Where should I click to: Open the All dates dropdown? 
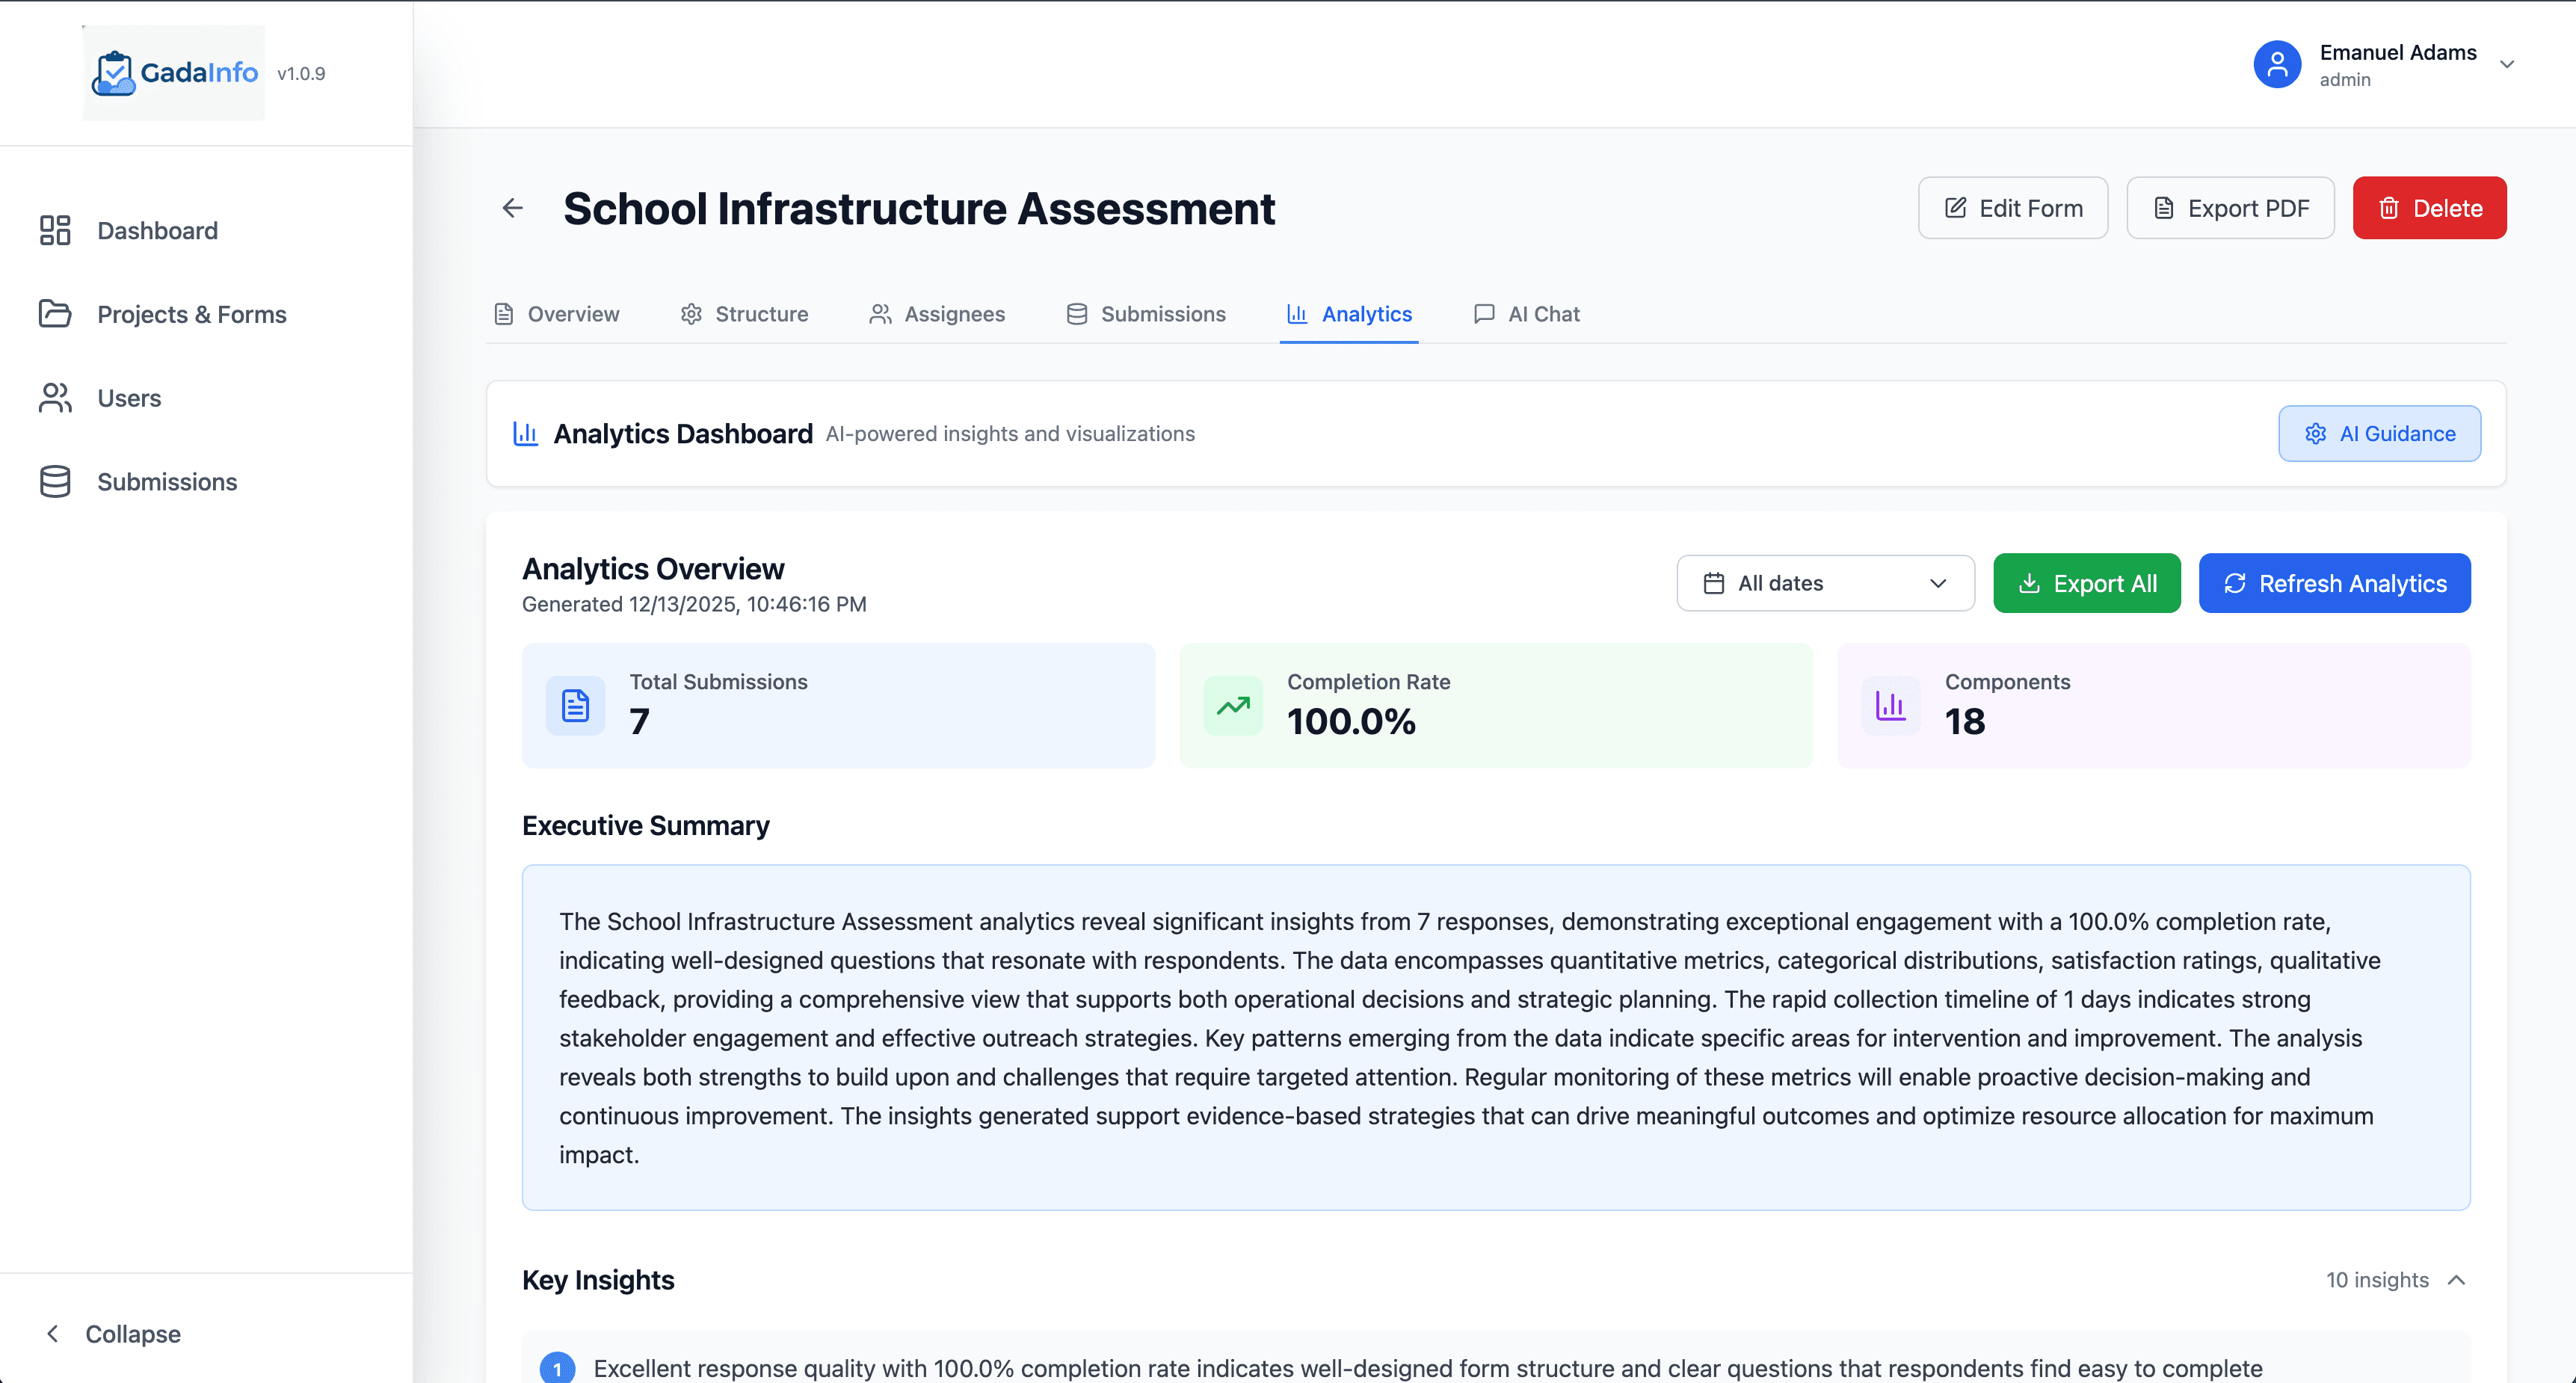click(1824, 583)
